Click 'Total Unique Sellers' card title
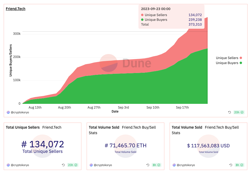The image size is (251, 175). 23,127
